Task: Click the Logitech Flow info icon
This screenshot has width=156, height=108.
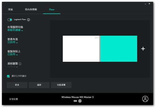Action: tap(28, 20)
